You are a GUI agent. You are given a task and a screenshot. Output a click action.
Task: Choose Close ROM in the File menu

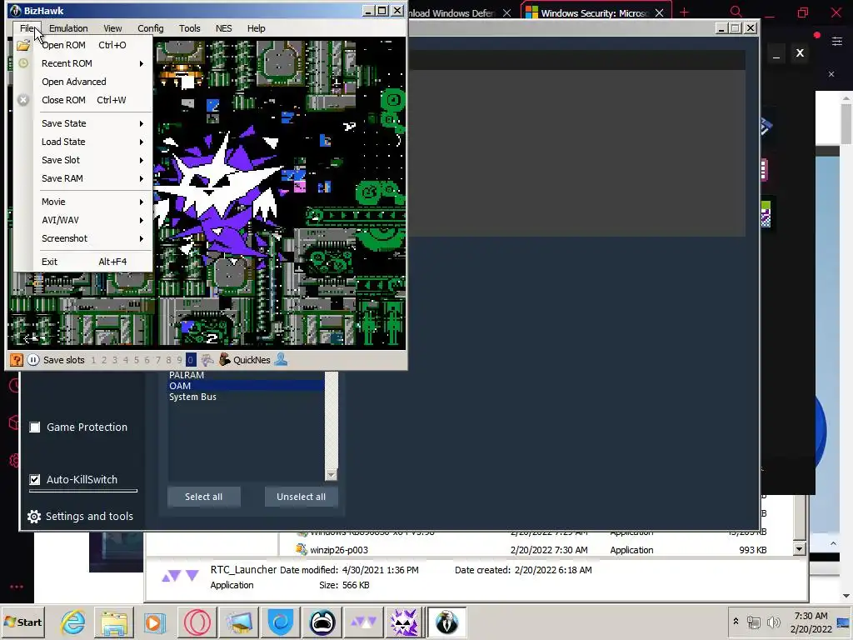tap(82, 100)
